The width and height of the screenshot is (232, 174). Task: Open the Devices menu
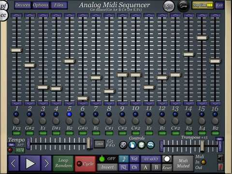pyautogui.click(x=23, y=5)
